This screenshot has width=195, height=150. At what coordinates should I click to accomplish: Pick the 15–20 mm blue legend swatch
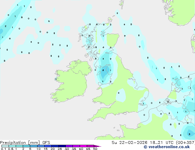point(48,146)
